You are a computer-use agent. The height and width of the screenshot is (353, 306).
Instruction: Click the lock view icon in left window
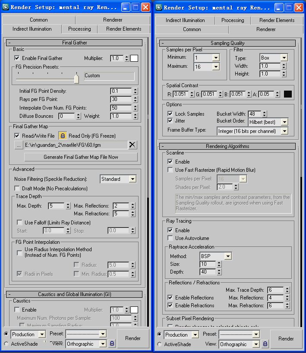[x=112, y=344]
